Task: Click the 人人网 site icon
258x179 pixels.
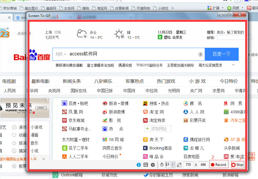Action: pyautogui.click(x=186, y=112)
